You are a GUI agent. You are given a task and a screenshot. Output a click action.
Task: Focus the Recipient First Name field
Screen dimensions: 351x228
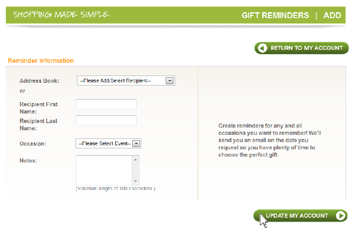pos(106,104)
